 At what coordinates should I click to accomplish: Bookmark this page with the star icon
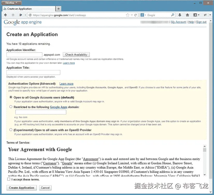coord(128,15)
